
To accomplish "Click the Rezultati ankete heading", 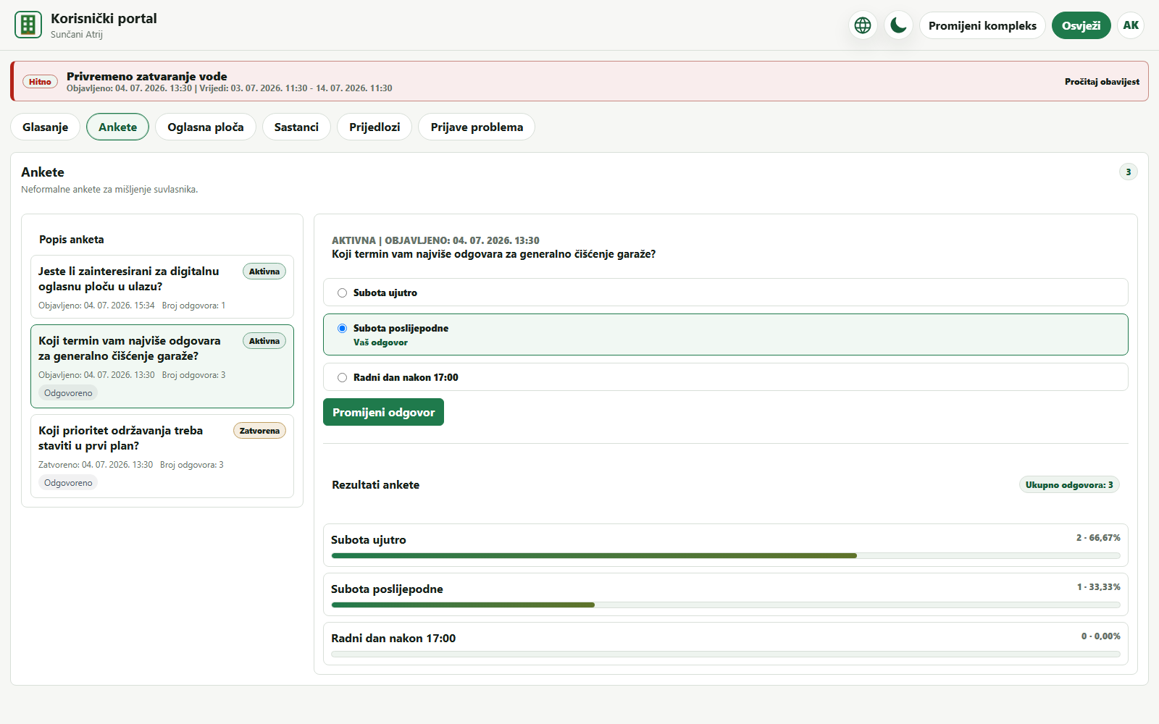I will (x=375, y=485).
